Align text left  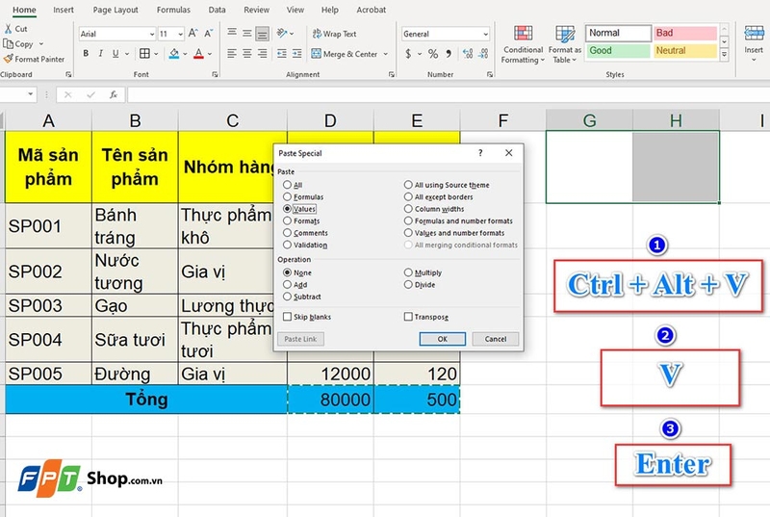(x=232, y=54)
